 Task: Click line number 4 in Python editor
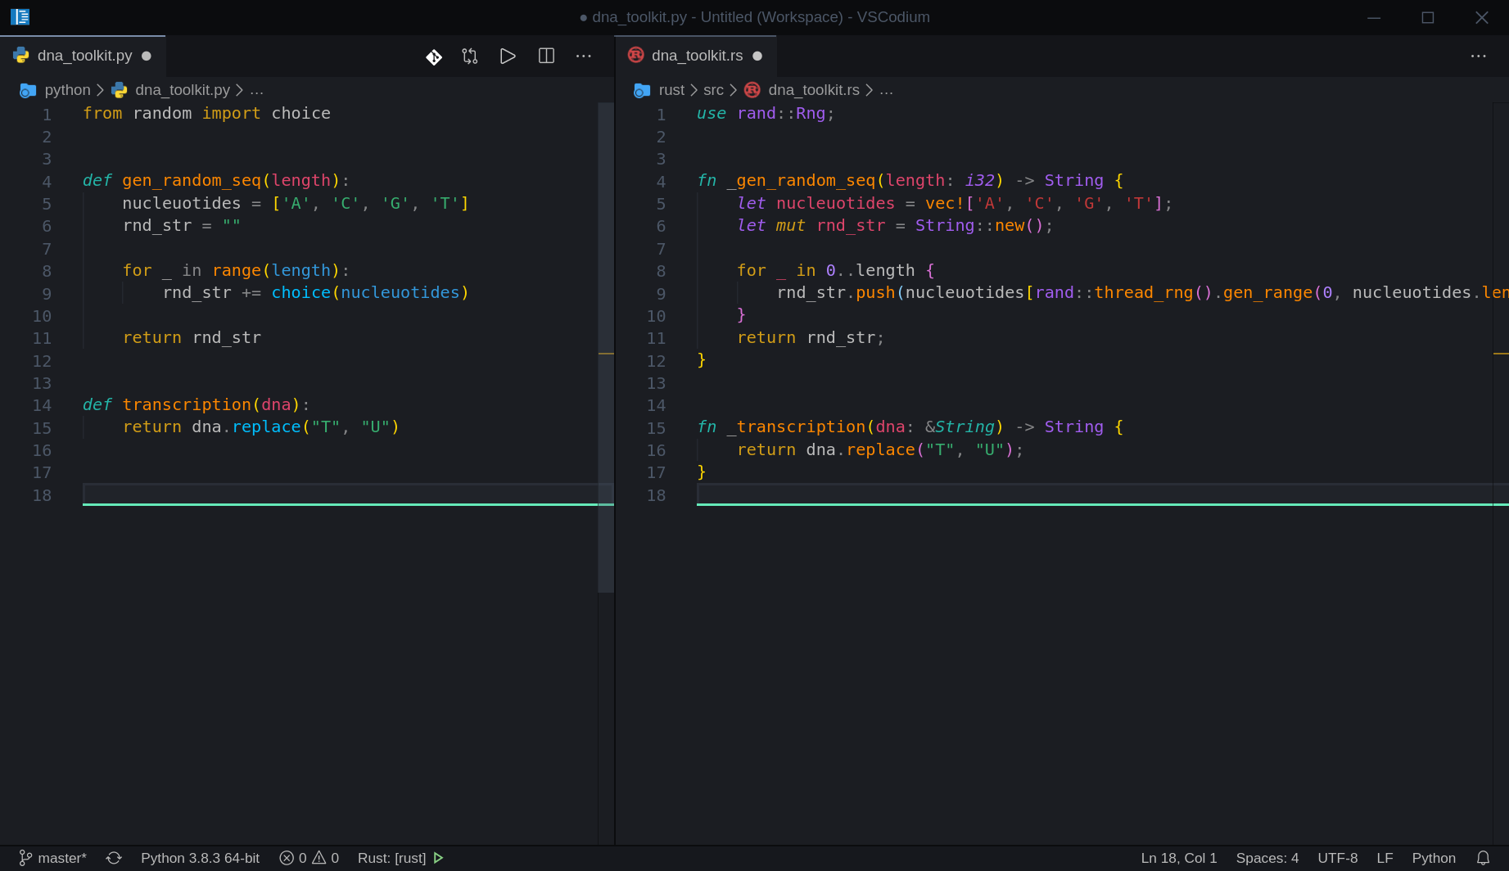(47, 182)
